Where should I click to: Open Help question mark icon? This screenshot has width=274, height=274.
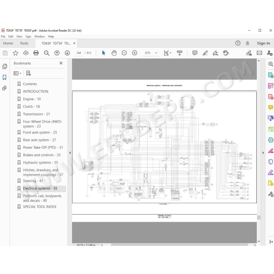pos(238,43)
